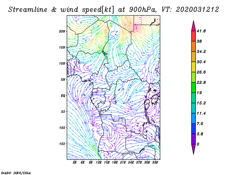The image size is (227, 175).
Task: Pick the orange 34.2–38 colorbar segment
Action: (x=194, y=46)
